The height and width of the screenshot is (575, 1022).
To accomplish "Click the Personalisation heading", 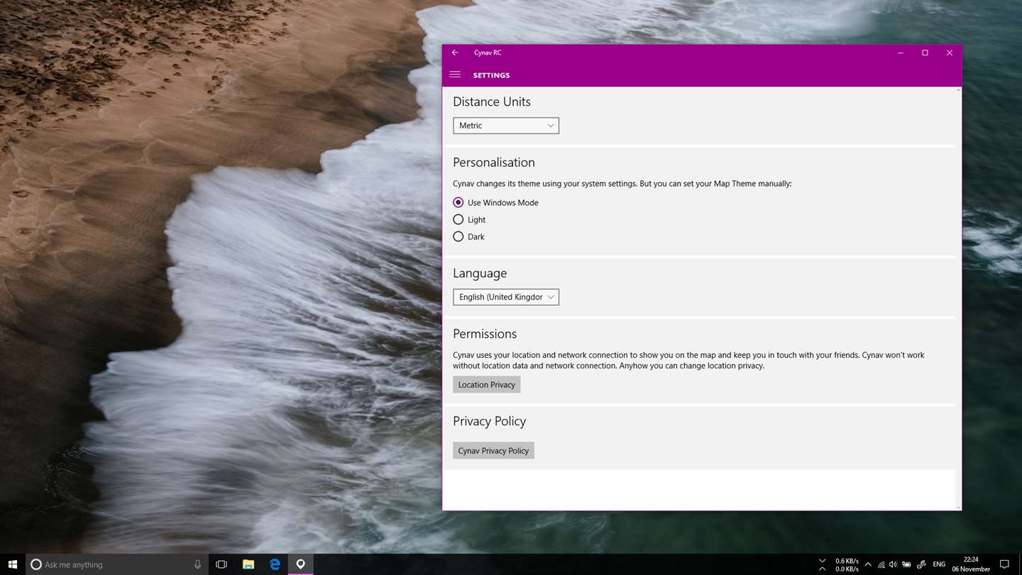I will coord(494,162).
